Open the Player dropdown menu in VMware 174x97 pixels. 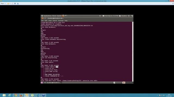[3, 4]
